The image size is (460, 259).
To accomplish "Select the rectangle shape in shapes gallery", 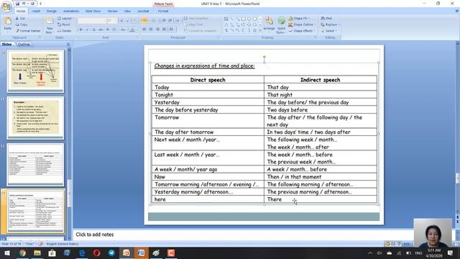I will click(x=243, y=19).
